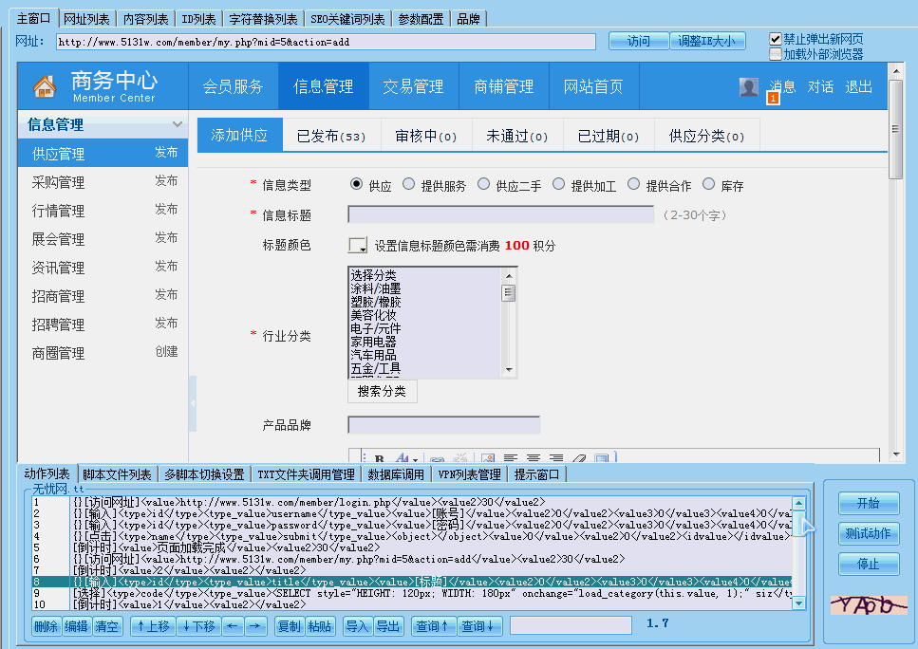The image size is (918, 649).
Task: Click the left arrow action button
Action: [x=233, y=626]
